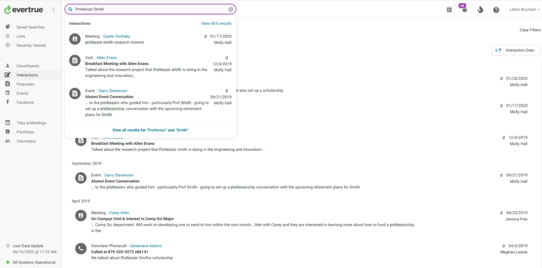Click phone icon for Volunteer Phonecall entry
The image size is (542, 268).
(x=81, y=248)
